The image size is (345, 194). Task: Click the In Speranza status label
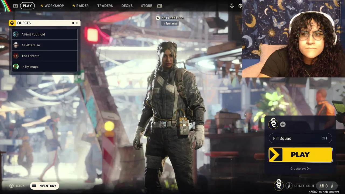point(170,23)
